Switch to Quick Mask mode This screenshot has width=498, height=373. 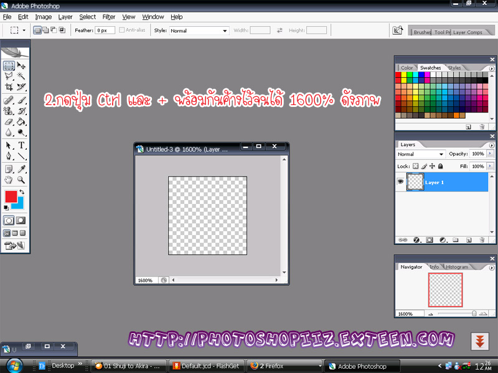21,221
